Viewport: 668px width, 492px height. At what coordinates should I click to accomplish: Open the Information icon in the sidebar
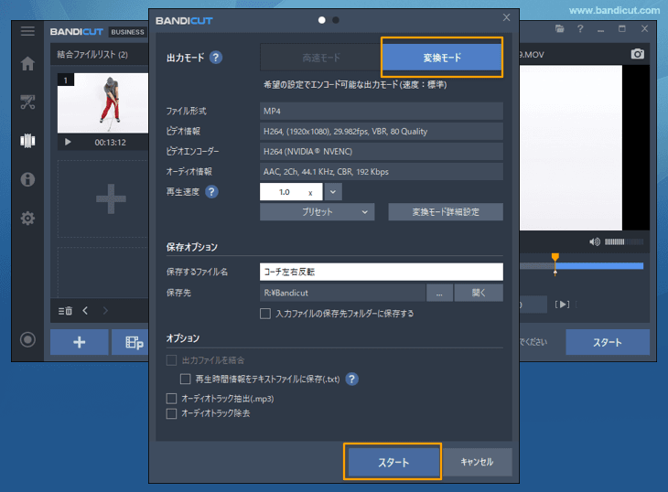(27, 179)
